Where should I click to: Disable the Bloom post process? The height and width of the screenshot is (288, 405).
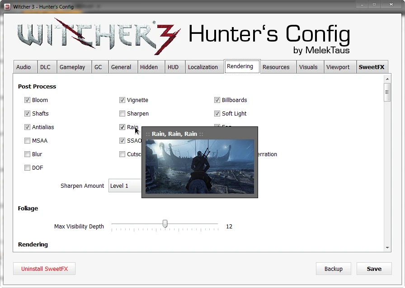click(27, 100)
